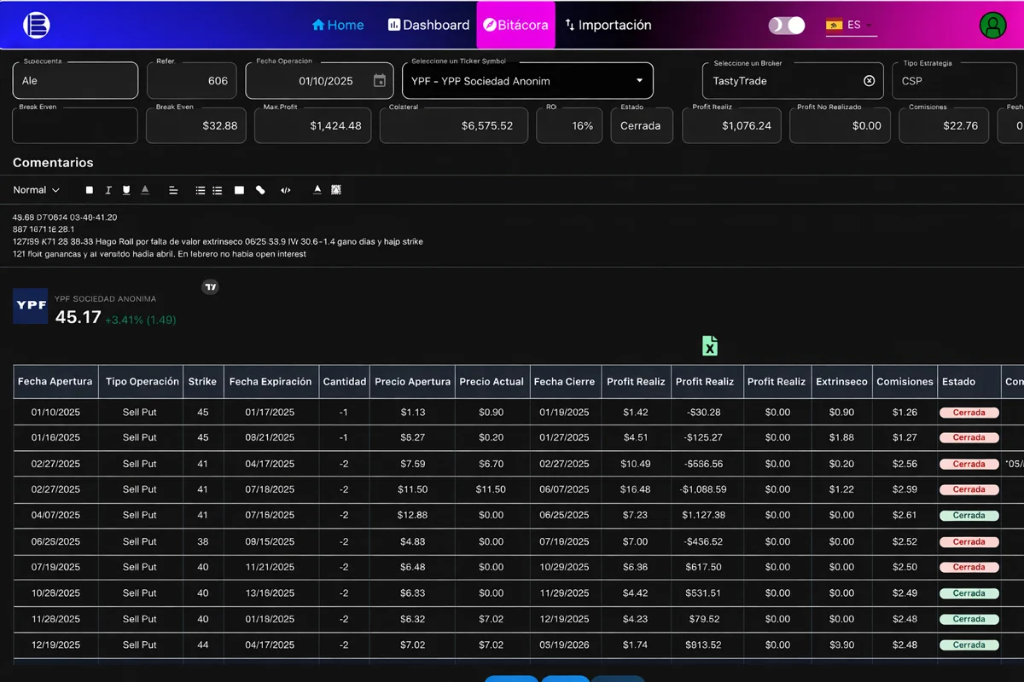1024x682 pixels.
Task: Go to the Home tab
Action: pos(338,25)
